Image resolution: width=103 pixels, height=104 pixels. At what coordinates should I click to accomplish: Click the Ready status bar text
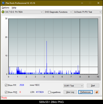tap(4, 98)
